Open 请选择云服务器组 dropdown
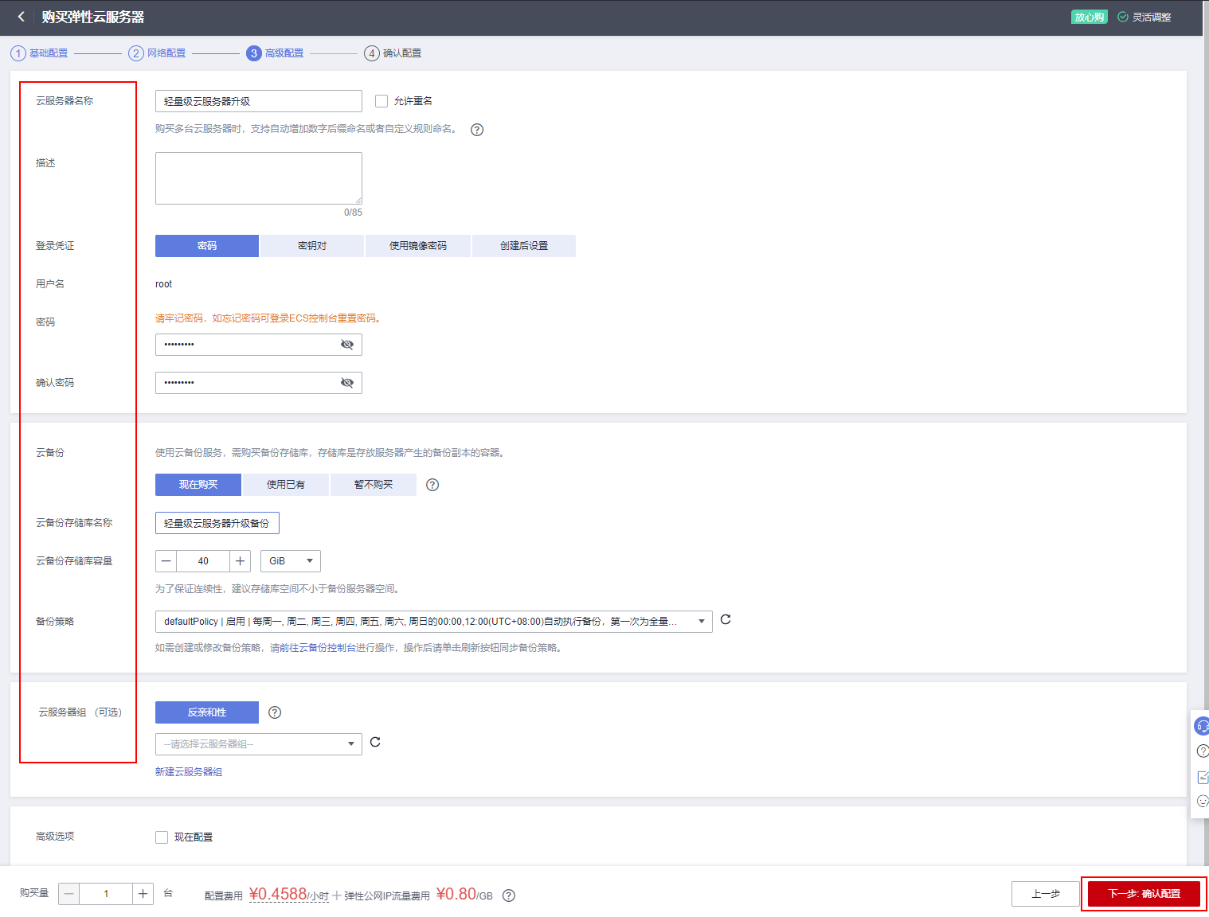Viewport: 1209px width, 917px height. pos(259,744)
